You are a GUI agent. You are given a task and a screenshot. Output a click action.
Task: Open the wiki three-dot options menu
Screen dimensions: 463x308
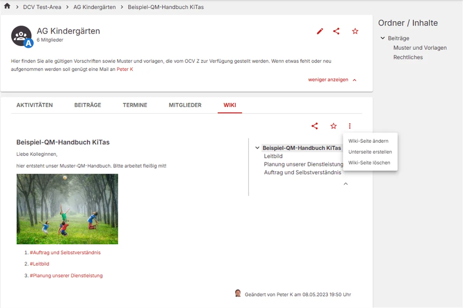tap(350, 126)
